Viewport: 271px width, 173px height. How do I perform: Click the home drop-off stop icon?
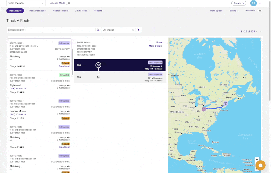click(x=98, y=77)
